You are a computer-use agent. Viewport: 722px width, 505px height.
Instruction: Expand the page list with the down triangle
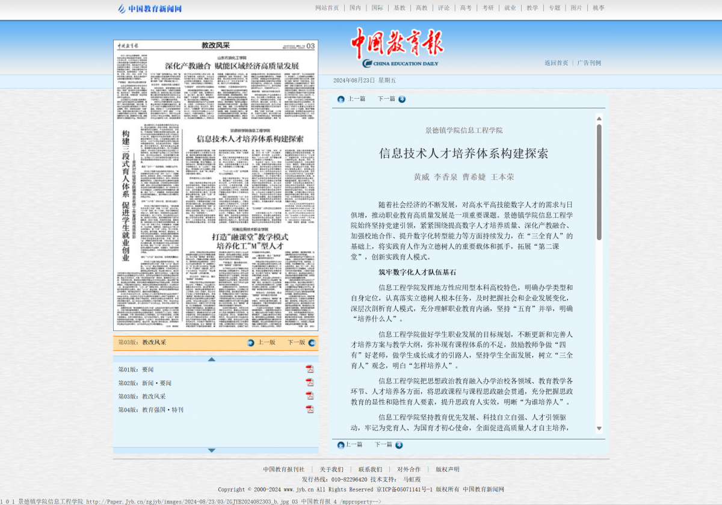pyautogui.click(x=211, y=450)
